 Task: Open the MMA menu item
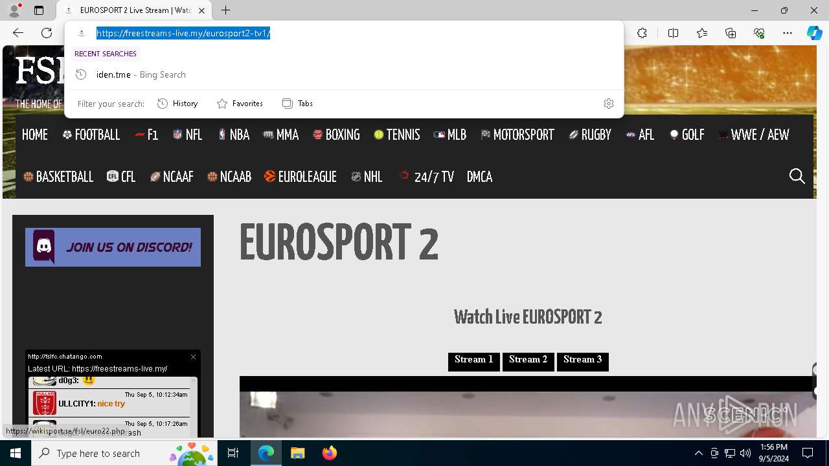pos(281,135)
